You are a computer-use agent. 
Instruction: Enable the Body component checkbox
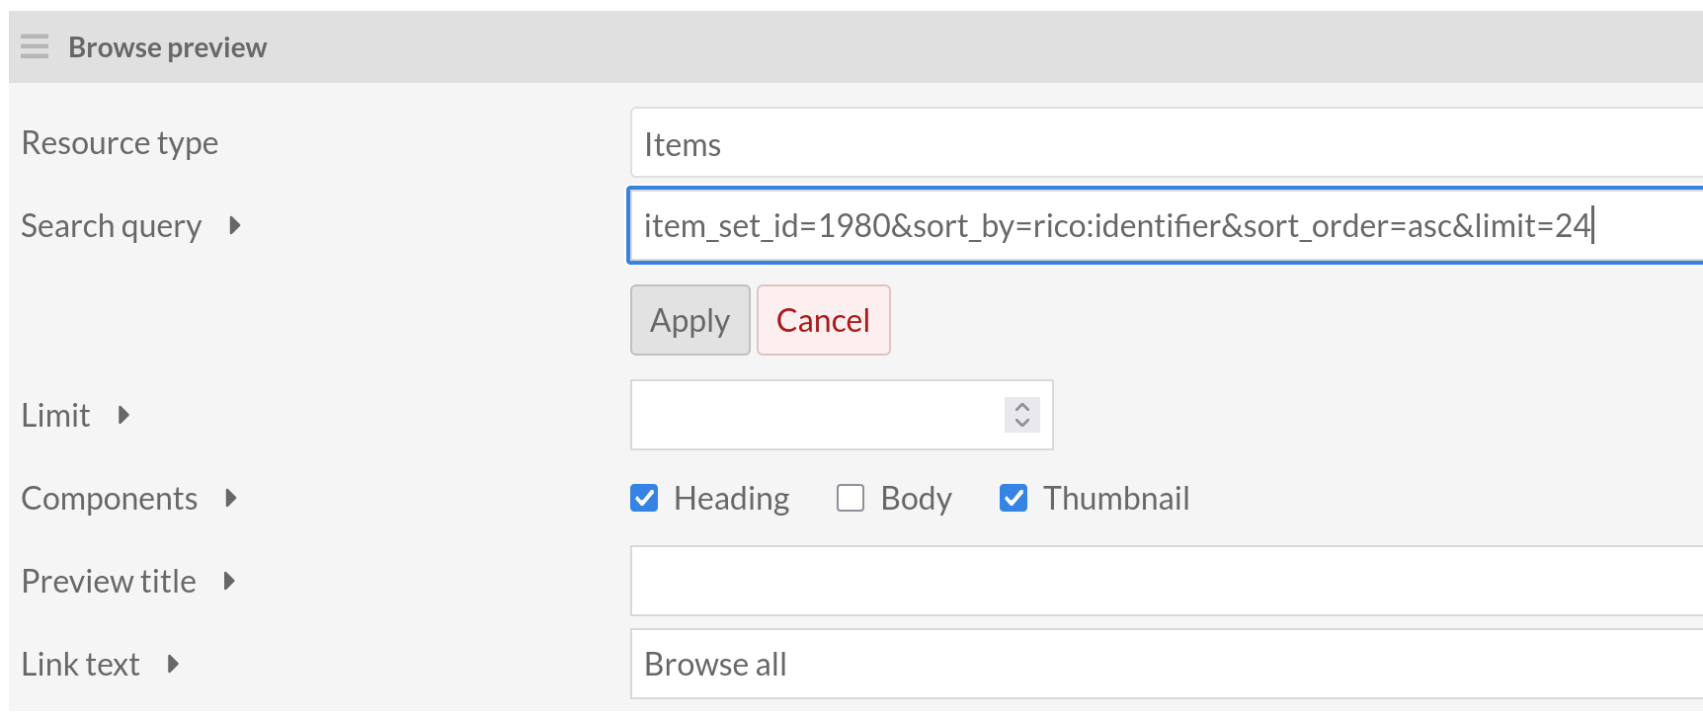pyautogui.click(x=851, y=498)
